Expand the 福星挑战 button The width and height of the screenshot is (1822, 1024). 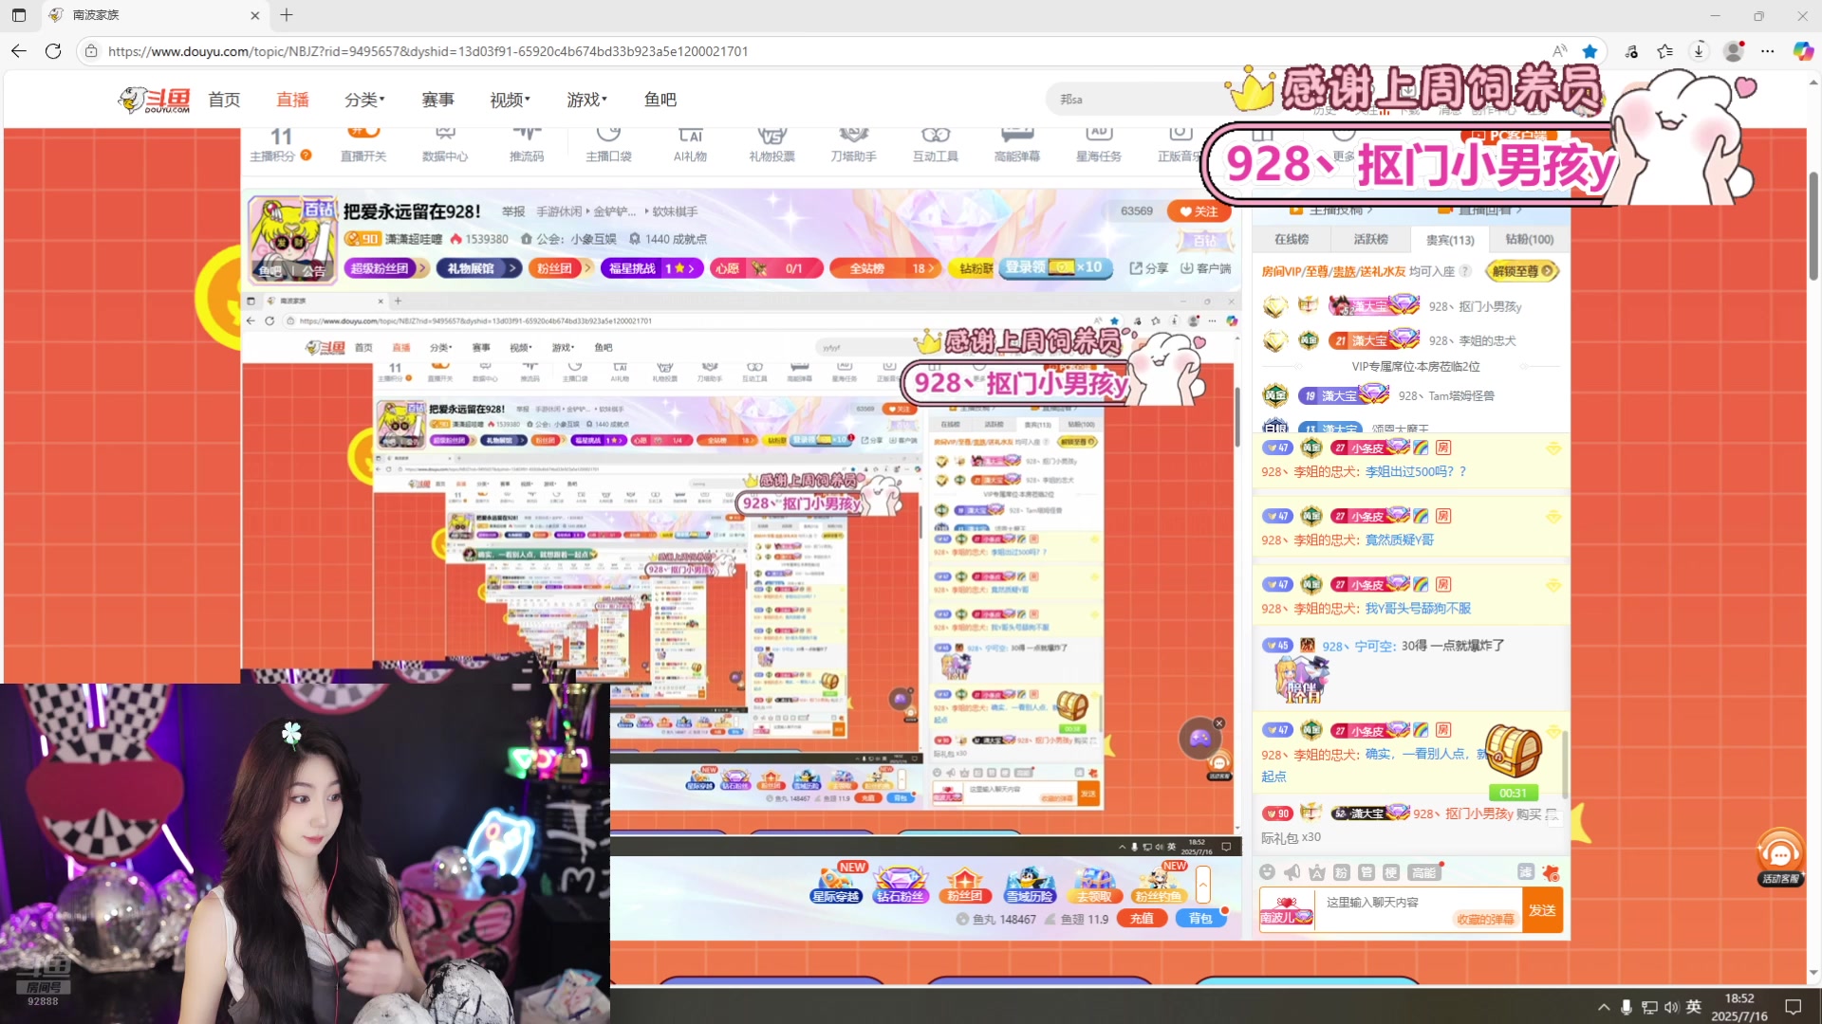653,268
